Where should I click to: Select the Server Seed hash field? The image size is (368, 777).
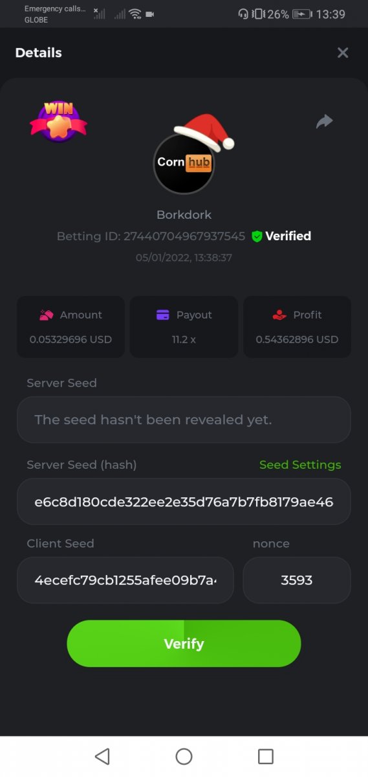(184, 501)
